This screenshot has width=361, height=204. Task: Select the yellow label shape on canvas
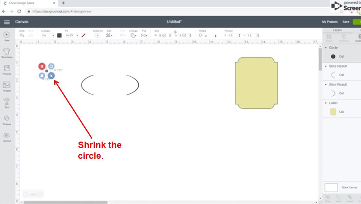(x=256, y=83)
